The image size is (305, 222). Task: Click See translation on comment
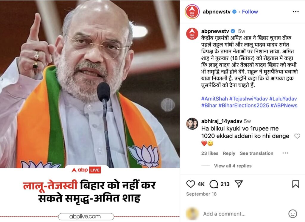[256, 153]
